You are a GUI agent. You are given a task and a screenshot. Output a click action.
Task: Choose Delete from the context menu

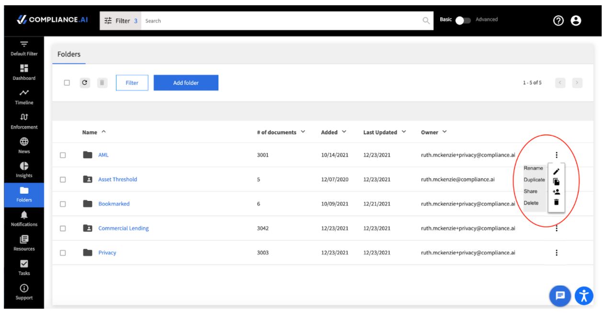click(531, 203)
